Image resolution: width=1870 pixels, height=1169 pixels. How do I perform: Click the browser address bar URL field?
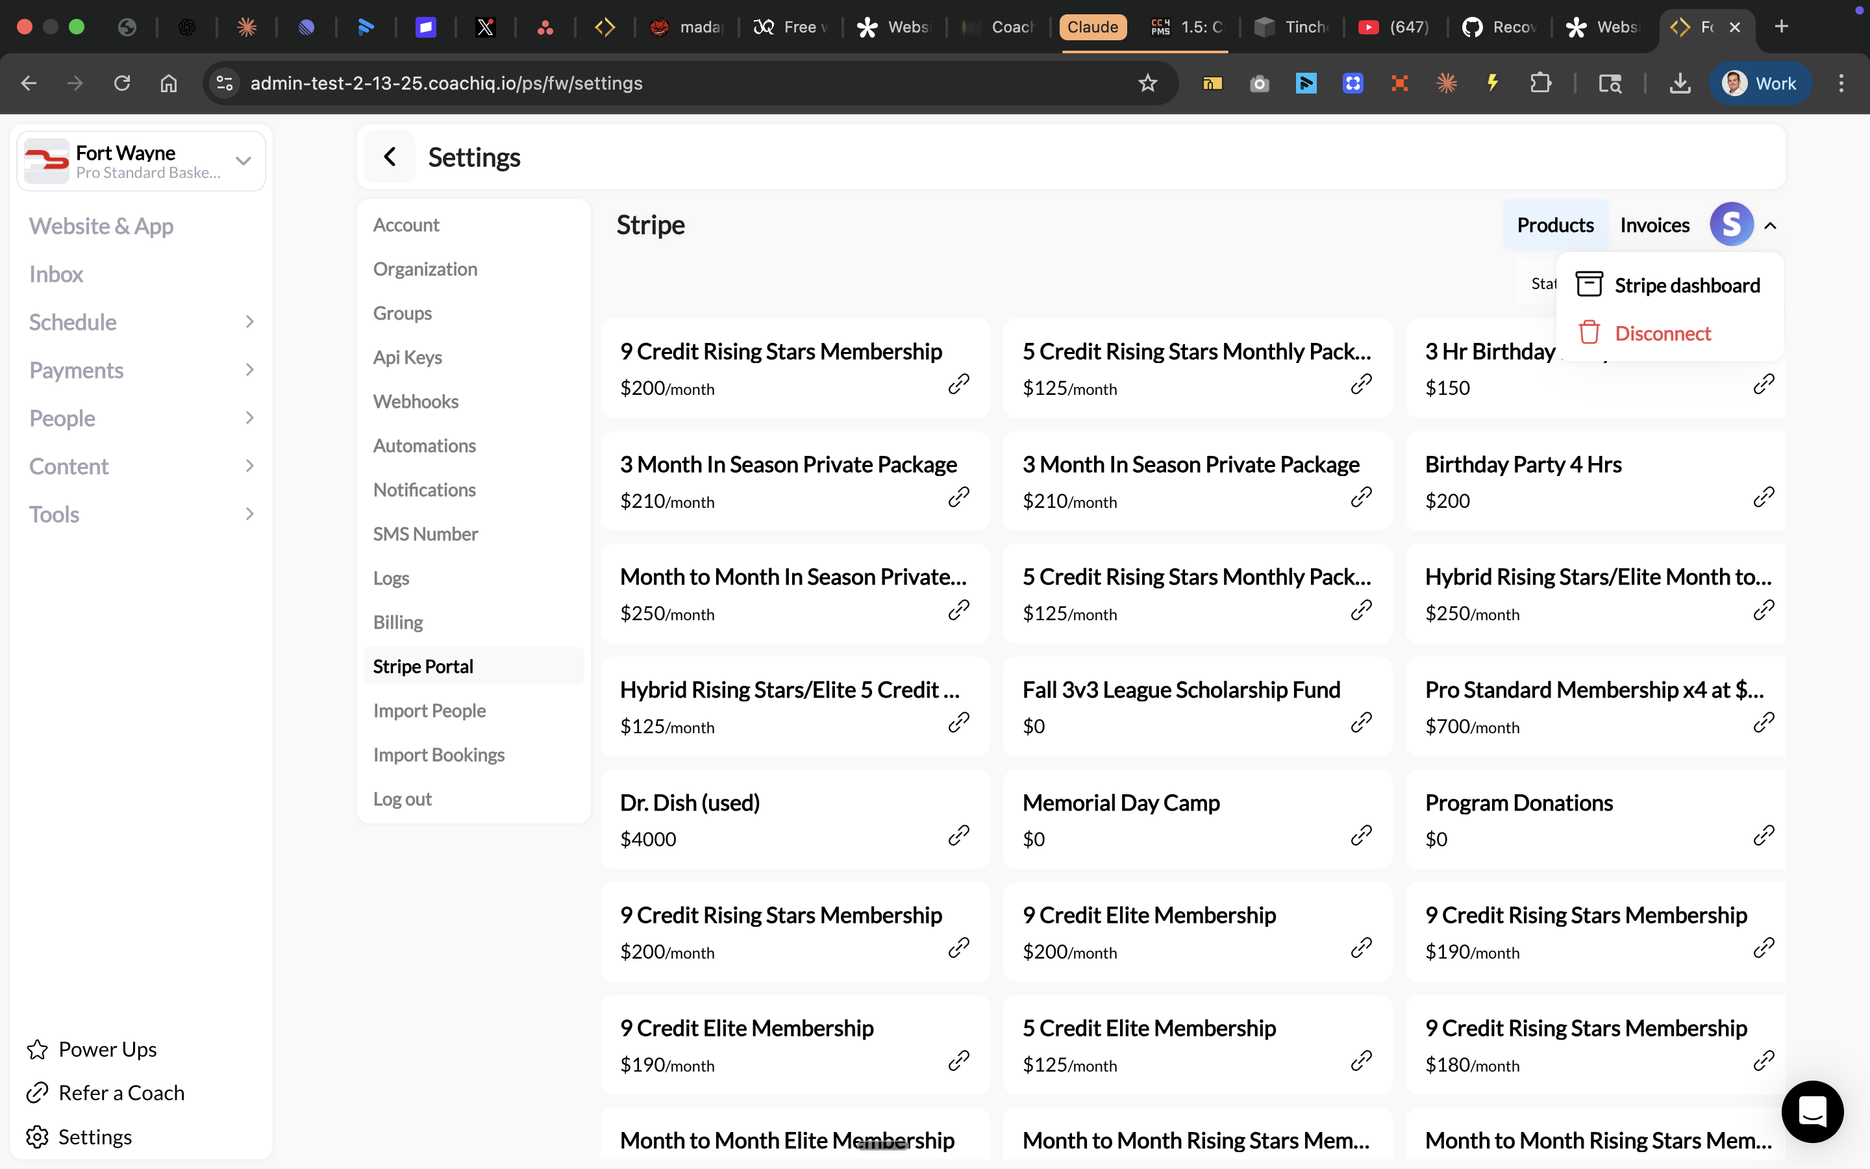point(447,82)
